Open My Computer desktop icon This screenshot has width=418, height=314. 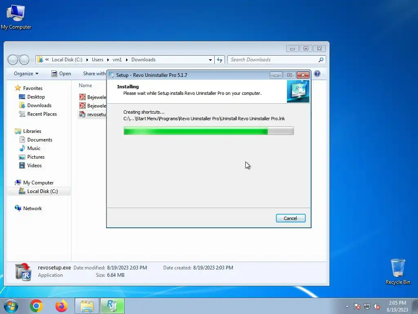click(16, 16)
